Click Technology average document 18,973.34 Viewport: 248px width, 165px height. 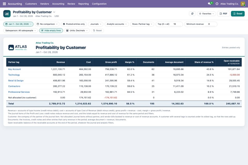pyautogui.click(x=178, y=75)
